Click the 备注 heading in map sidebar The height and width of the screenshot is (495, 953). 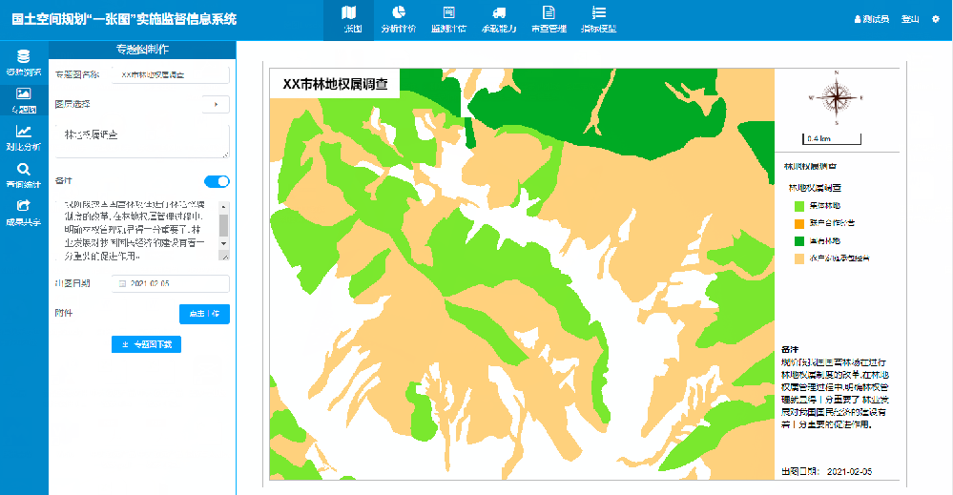click(x=790, y=350)
